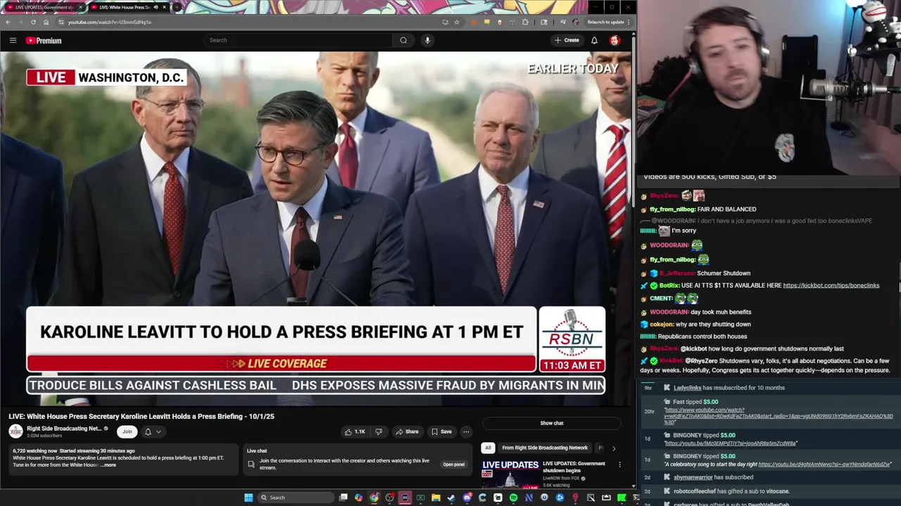Click 'Republicans control both houses' chat message
This screenshot has height=506, width=901.
point(702,337)
